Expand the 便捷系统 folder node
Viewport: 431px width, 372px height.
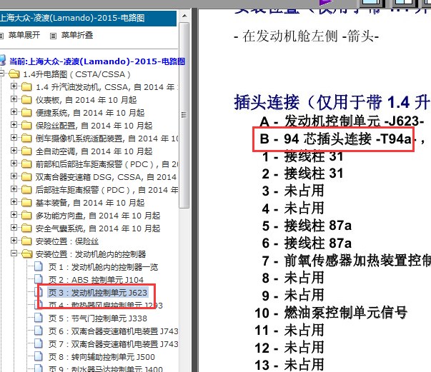coord(14,112)
